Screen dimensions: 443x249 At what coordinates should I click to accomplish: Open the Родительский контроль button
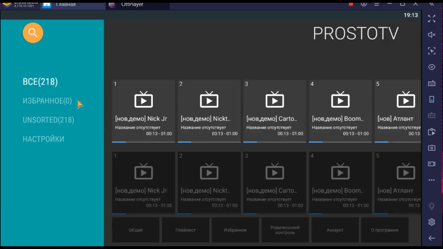[x=285, y=230]
